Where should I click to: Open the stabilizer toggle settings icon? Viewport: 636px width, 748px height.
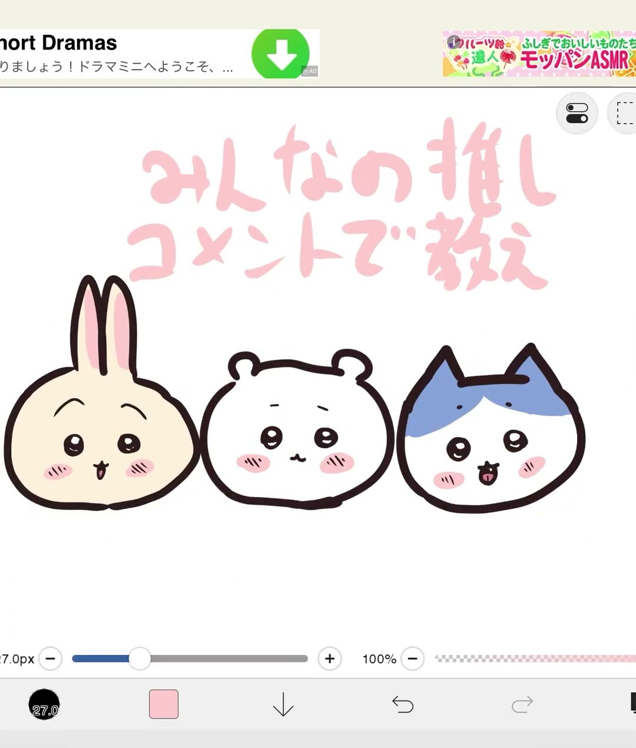(577, 113)
